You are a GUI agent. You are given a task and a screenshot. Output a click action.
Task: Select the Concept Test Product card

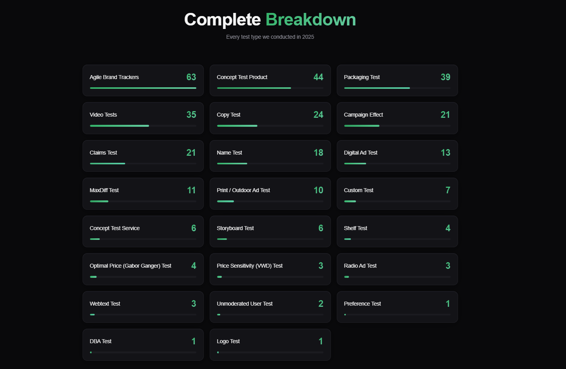270,80
